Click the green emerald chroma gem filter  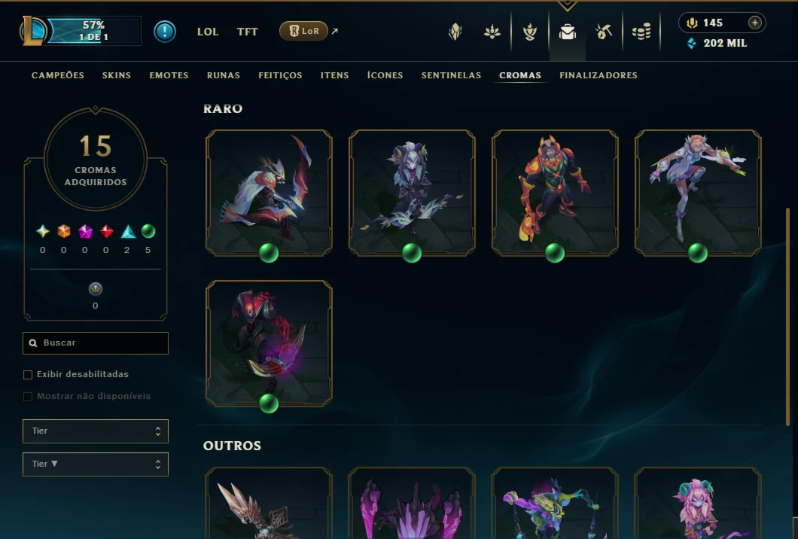[x=148, y=232]
